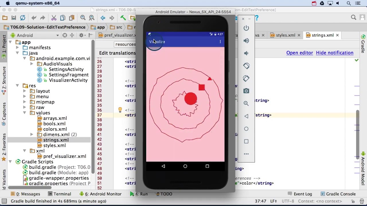Open the 6: Android Monitor tool window
This screenshot has width=367, height=206.
coord(100,194)
